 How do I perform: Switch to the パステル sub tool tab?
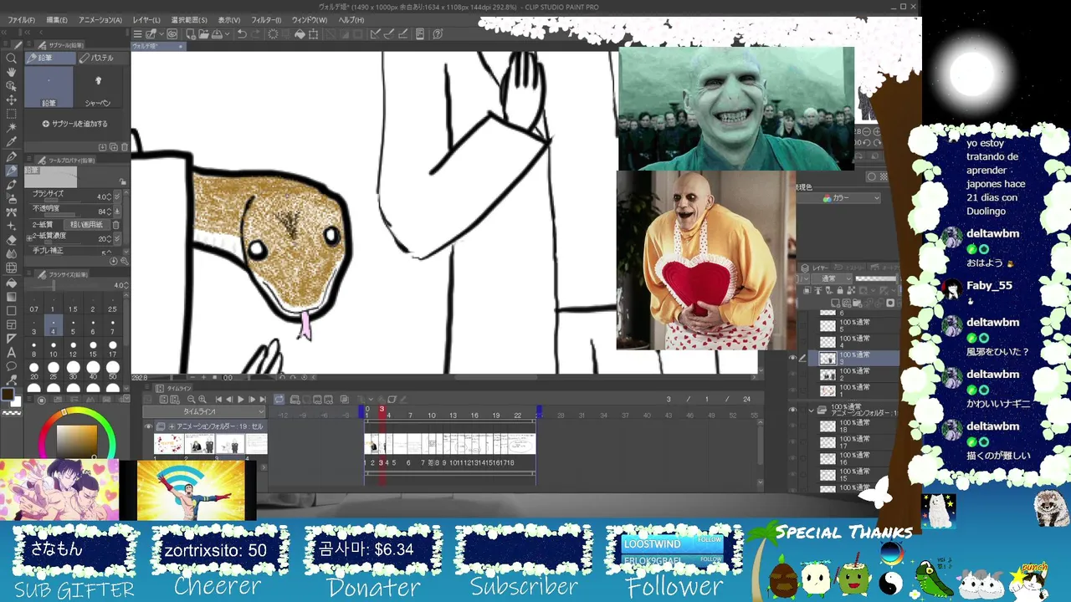click(102, 58)
